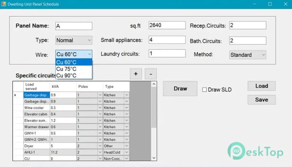Click the Recep.Circuits input field
Image resolution: width=292 pixels, height=167 pixels.
coord(248,25)
